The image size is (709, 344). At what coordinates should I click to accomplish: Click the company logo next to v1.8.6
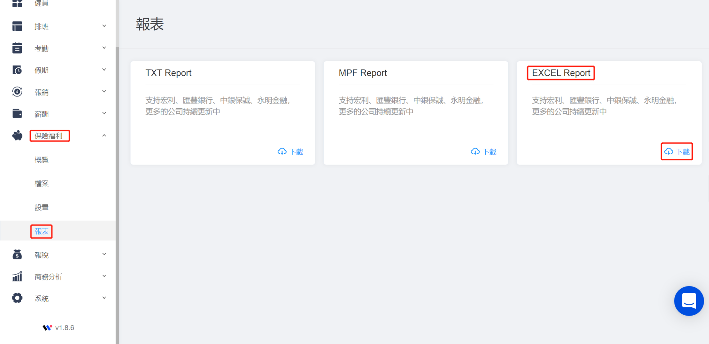click(x=47, y=327)
